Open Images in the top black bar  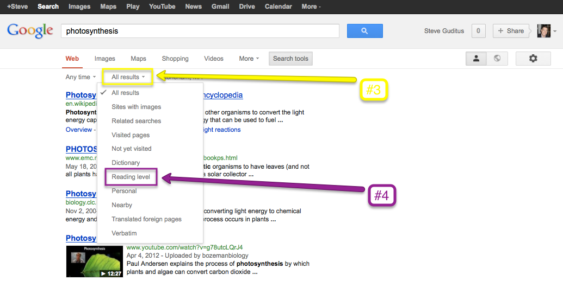pyautogui.click(x=79, y=7)
